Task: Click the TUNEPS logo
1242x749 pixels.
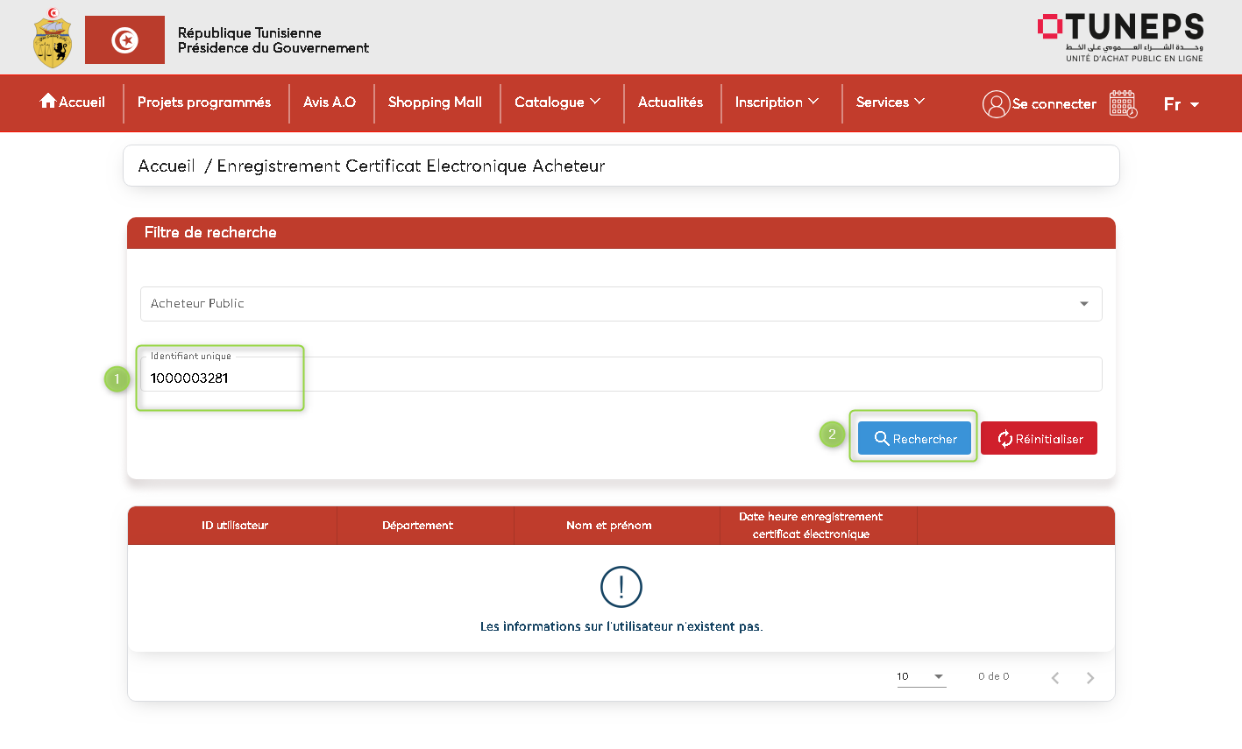Action: pyautogui.click(x=1119, y=37)
